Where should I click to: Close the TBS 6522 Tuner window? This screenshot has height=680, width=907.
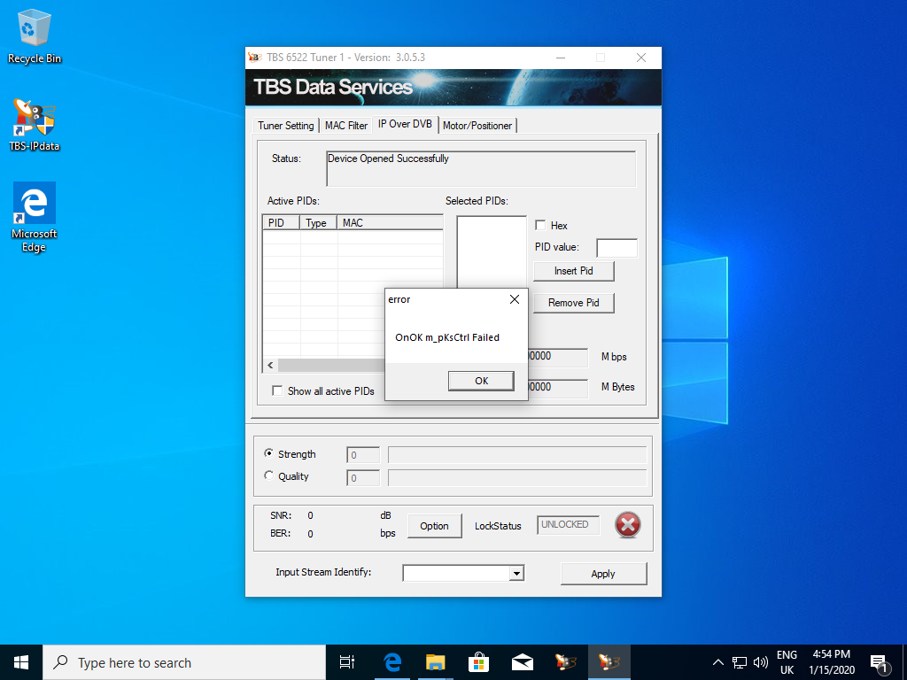click(x=641, y=58)
